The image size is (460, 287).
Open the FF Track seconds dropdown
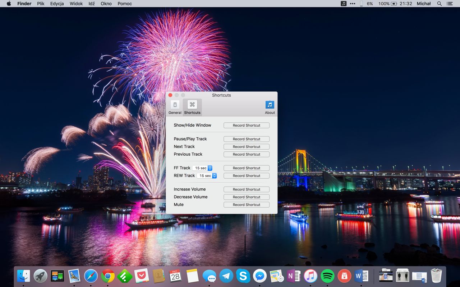click(202, 168)
